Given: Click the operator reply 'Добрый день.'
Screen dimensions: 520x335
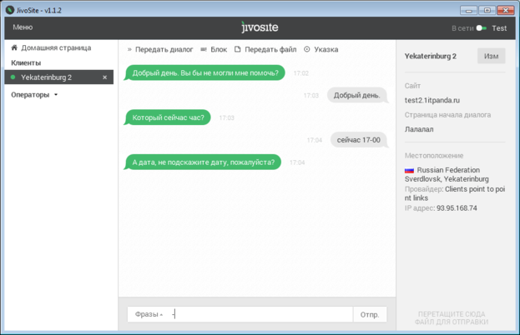Looking at the screenshot, I should tap(357, 95).
